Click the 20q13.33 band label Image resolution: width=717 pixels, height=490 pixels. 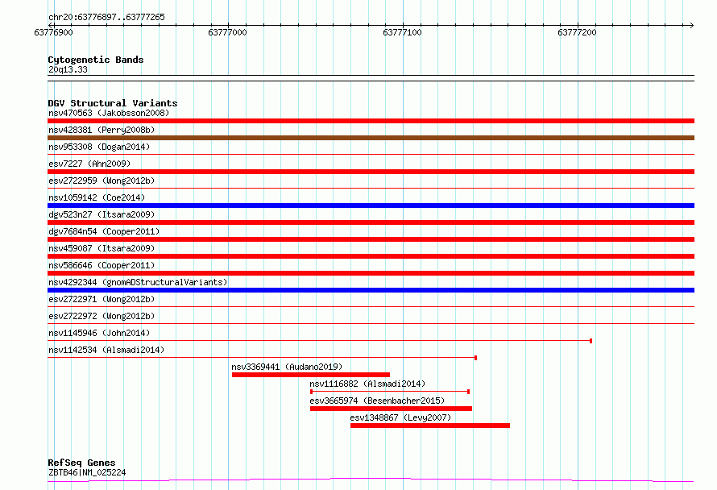68,69
